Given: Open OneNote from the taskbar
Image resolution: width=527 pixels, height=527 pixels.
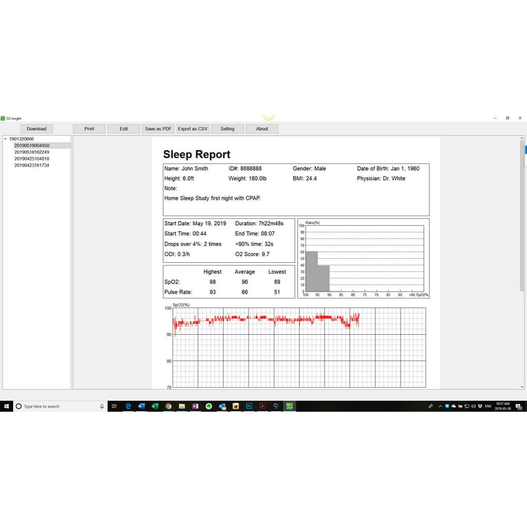Looking at the screenshot, I should click(196, 406).
